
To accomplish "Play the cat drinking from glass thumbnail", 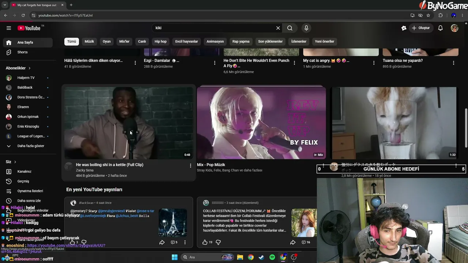I will click(x=394, y=123).
